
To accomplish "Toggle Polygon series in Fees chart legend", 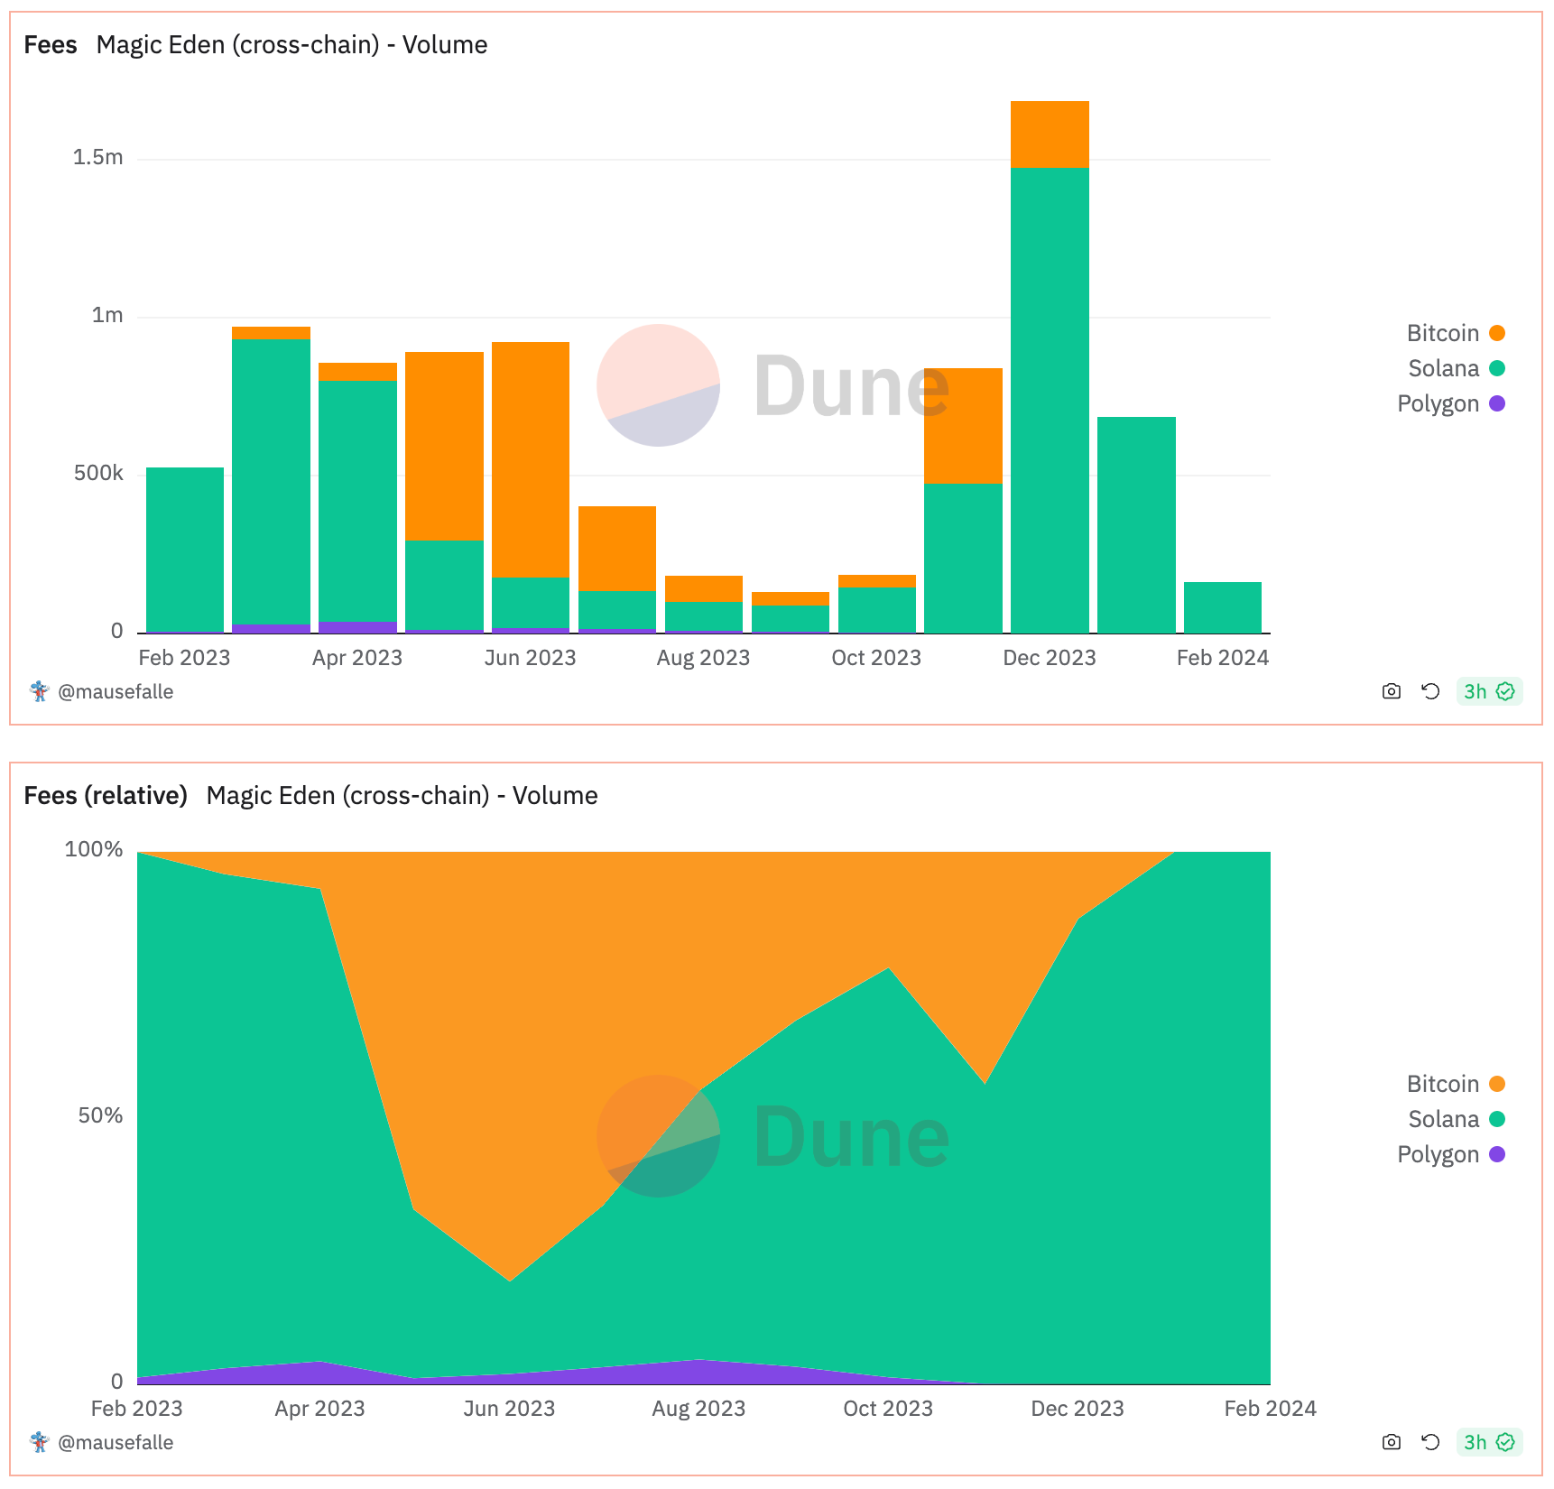I will click(1451, 403).
